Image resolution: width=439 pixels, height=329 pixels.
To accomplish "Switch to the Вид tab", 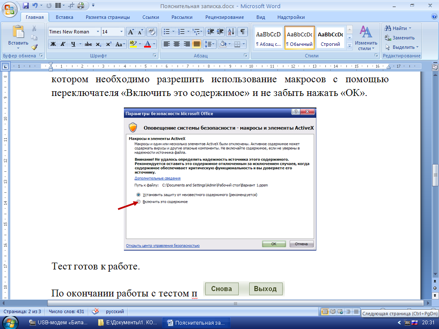I will point(261,17).
